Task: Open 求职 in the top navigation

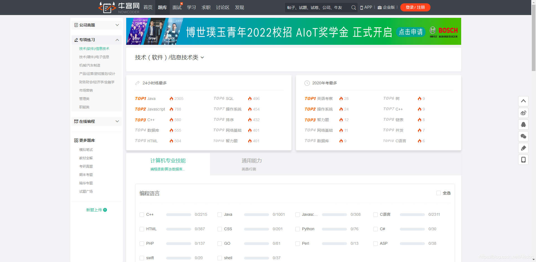Action: (206, 8)
